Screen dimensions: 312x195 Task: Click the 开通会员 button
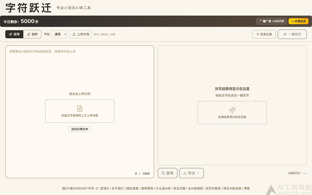pyautogui.click(x=298, y=21)
